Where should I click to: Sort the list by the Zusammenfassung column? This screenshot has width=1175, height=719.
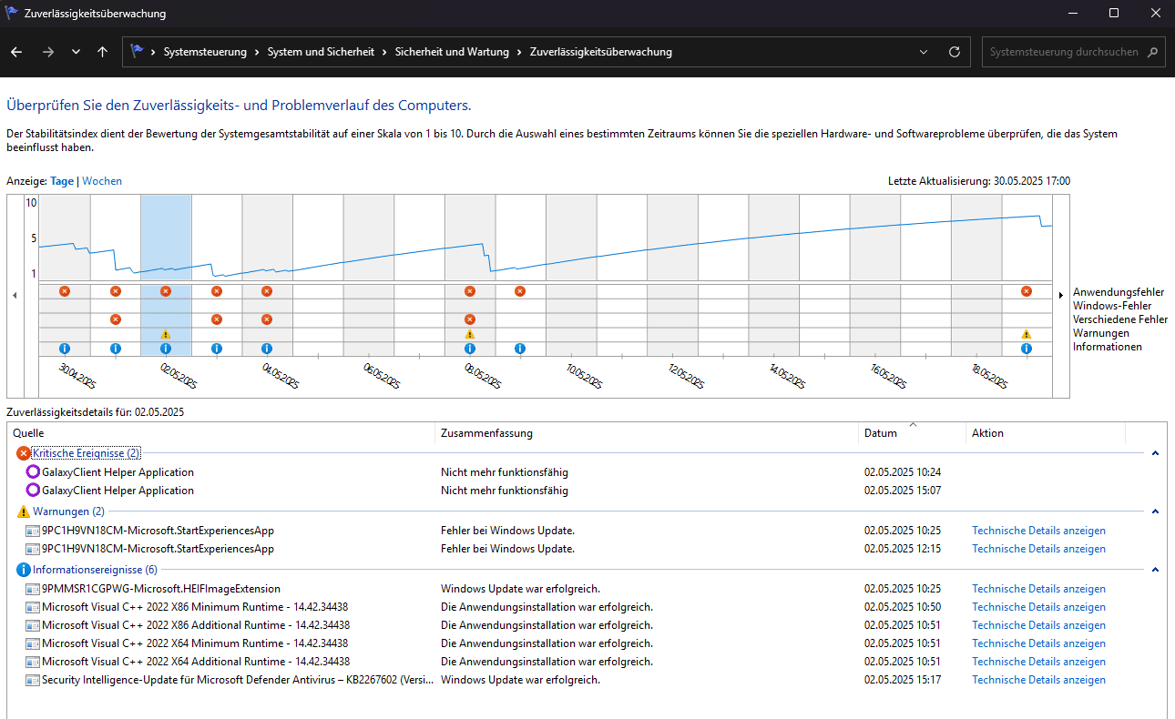(x=647, y=433)
